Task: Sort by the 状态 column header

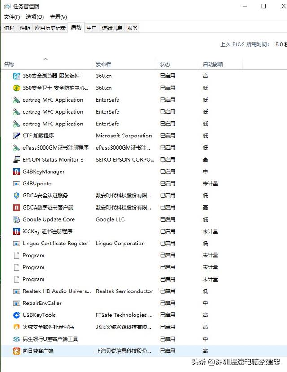Action: pos(178,64)
